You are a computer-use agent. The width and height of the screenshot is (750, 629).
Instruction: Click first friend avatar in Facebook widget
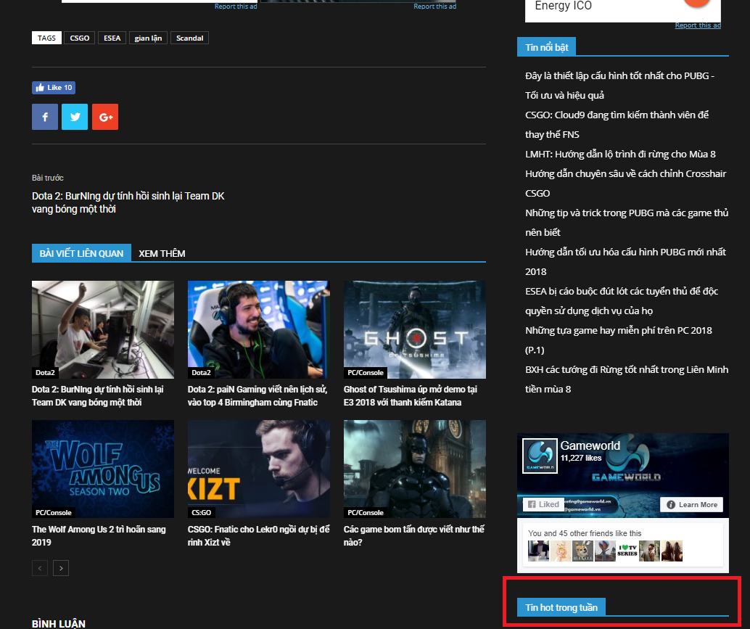(538, 551)
